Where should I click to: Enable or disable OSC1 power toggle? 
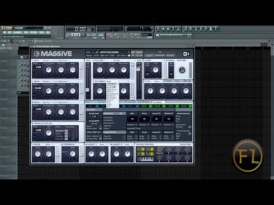[x=33, y=60]
